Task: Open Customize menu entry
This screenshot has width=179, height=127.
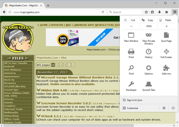Action: (140, 108)
